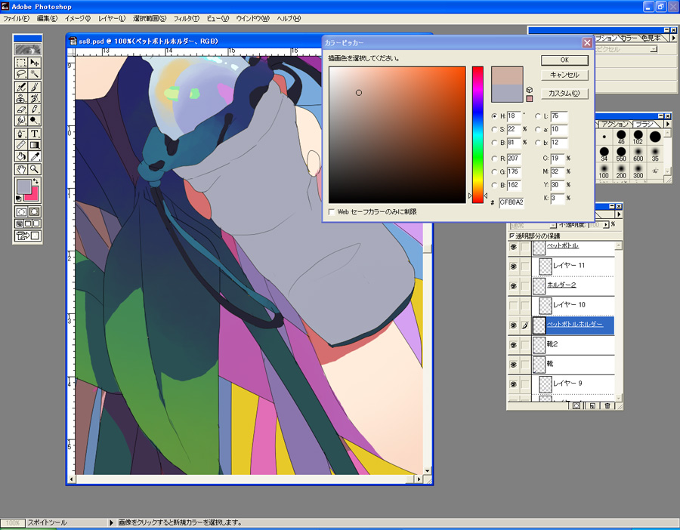Select the Pen tool
The width and height of the screenshot is (680, 530).
point(21,134)
